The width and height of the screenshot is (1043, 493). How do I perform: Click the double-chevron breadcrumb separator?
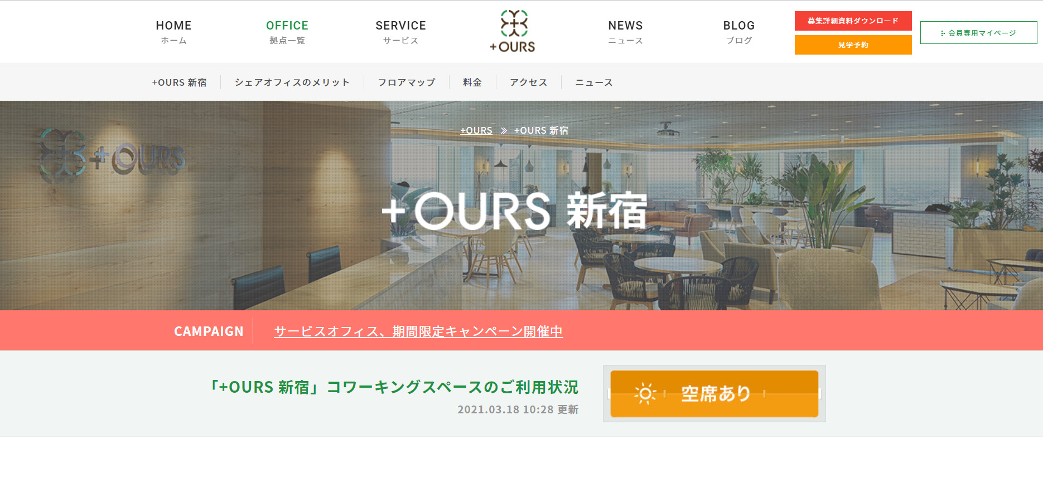coord(504,130)
